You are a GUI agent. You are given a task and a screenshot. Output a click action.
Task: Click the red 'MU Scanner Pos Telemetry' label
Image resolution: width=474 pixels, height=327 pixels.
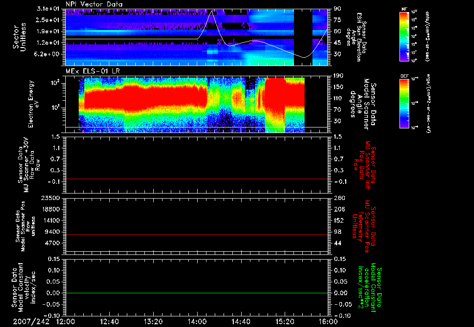coord(364,225)
